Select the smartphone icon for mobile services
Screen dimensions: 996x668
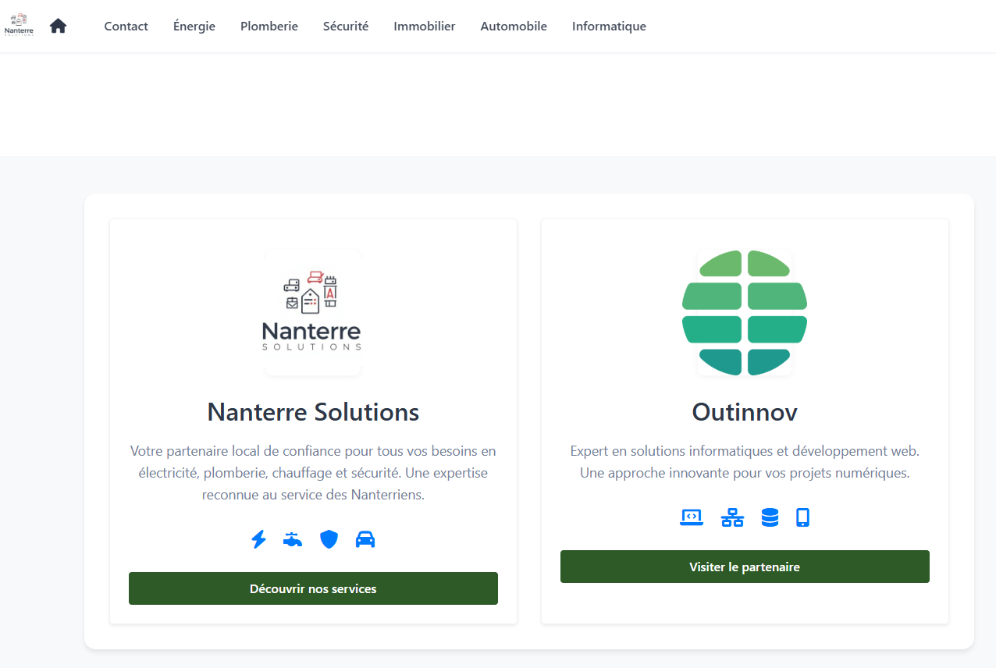coord(803,517)
